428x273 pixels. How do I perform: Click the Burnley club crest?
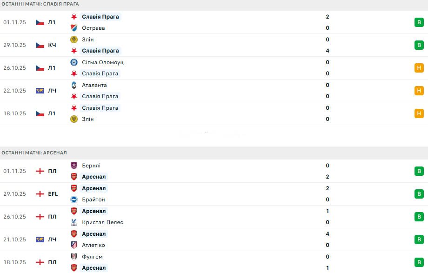pos(74,166)
